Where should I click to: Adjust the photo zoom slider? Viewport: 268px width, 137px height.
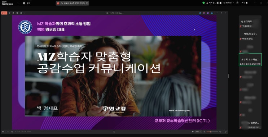click(x=212, y=132)
